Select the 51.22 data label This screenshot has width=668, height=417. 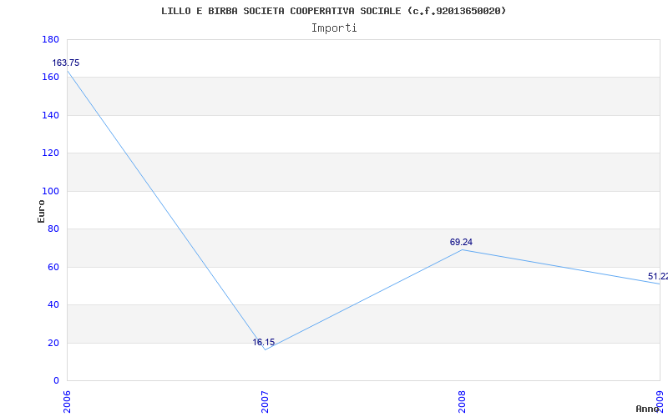tap(658, 277)
